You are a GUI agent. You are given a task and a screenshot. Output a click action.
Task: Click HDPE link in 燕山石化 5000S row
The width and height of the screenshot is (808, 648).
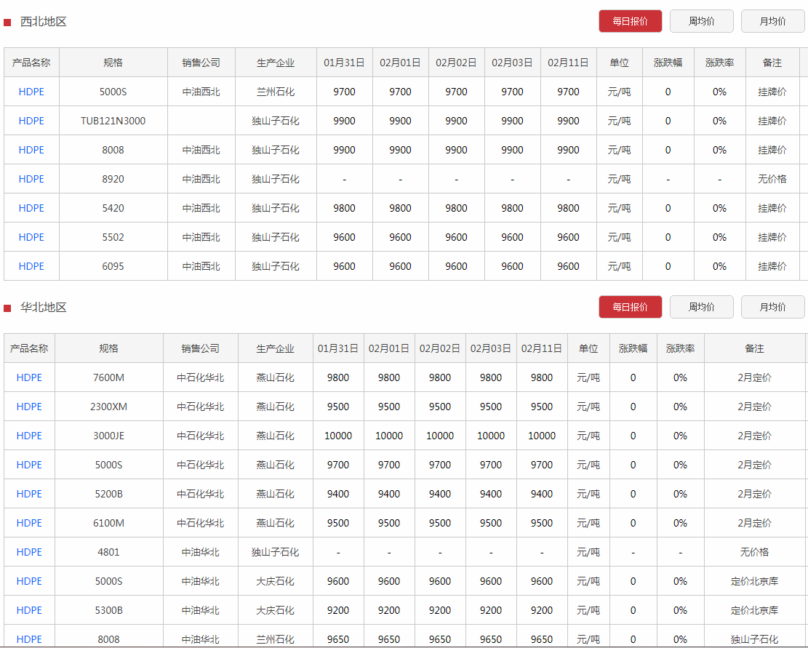point(29,465)
